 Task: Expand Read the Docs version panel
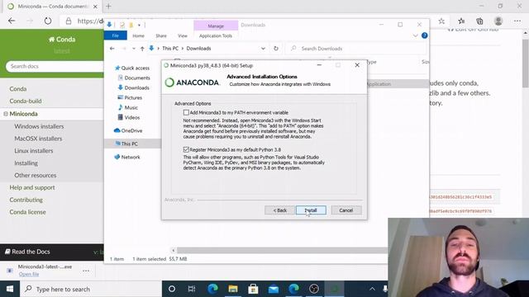coord(51,252)
